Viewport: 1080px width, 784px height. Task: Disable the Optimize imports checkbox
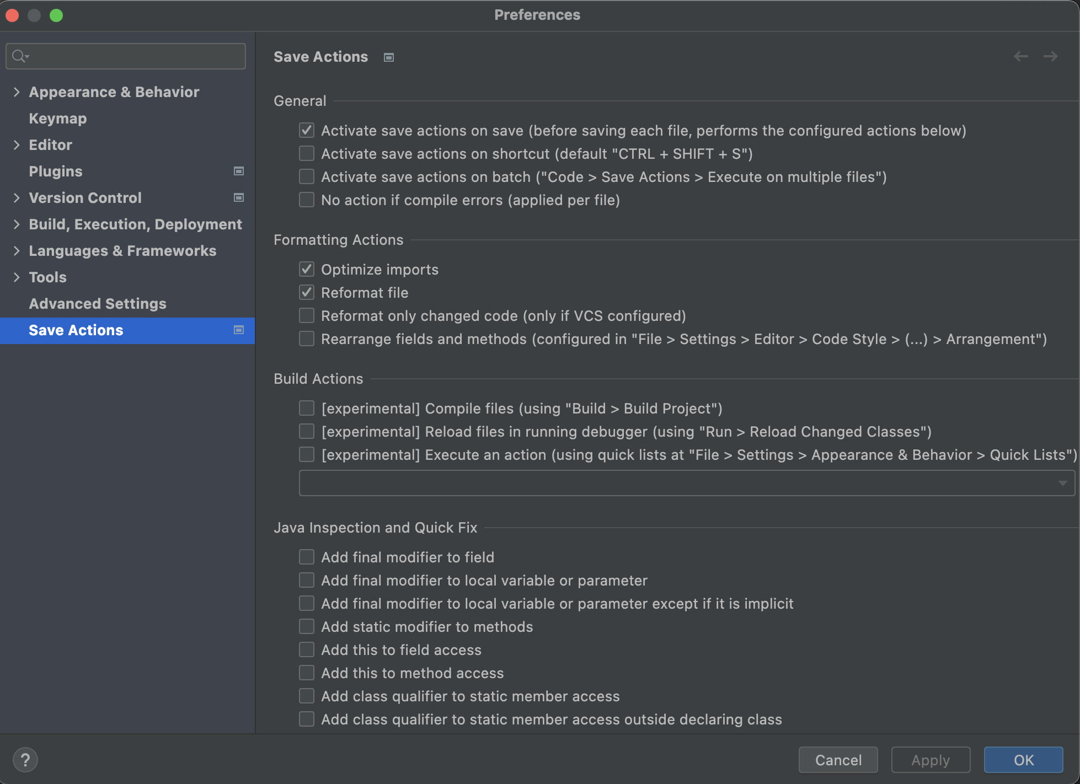307,270
